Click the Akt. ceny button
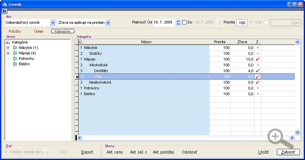Screen dimensions: 305x160 115,152
